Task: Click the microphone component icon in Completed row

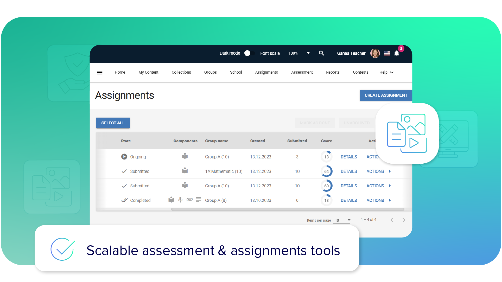Action: [180, 200]
